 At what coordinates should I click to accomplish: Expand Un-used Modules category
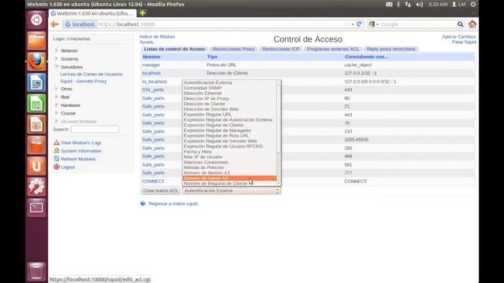(57, 121)
